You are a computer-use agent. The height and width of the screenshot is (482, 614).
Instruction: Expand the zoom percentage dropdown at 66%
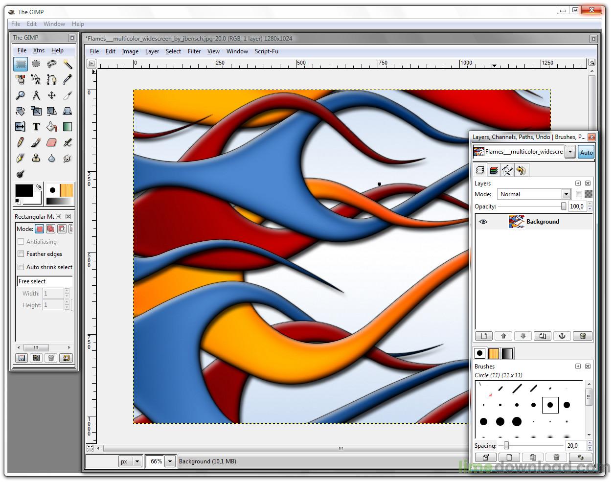tap(170, 461)
